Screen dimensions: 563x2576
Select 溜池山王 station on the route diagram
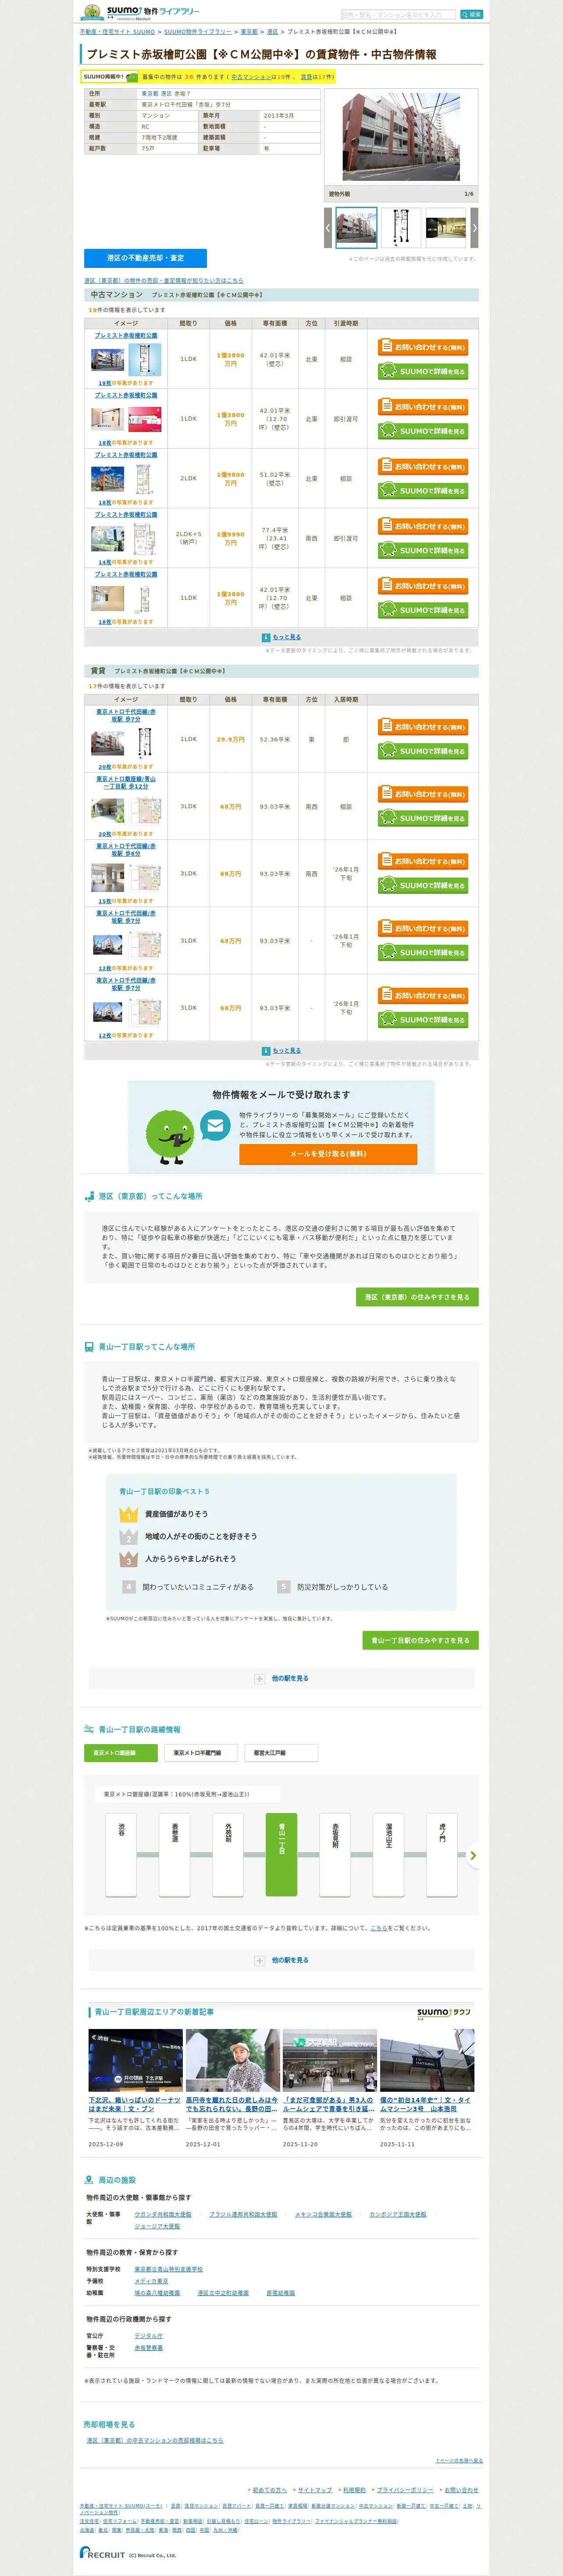pos(388,1855)
